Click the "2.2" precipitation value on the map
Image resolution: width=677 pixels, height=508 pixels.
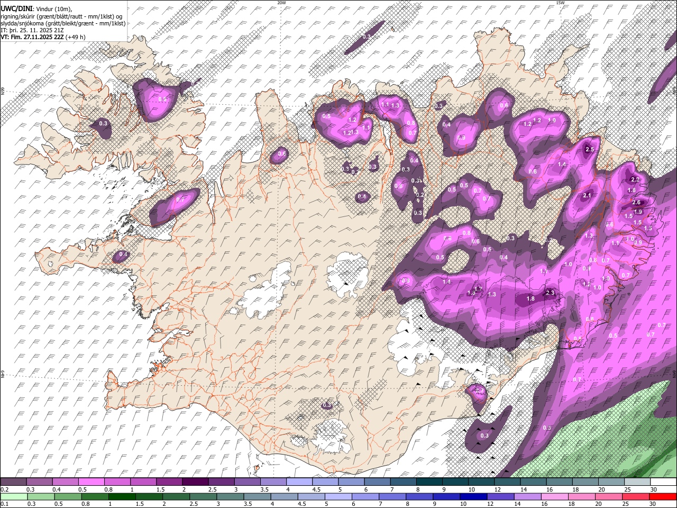point(635,180)
